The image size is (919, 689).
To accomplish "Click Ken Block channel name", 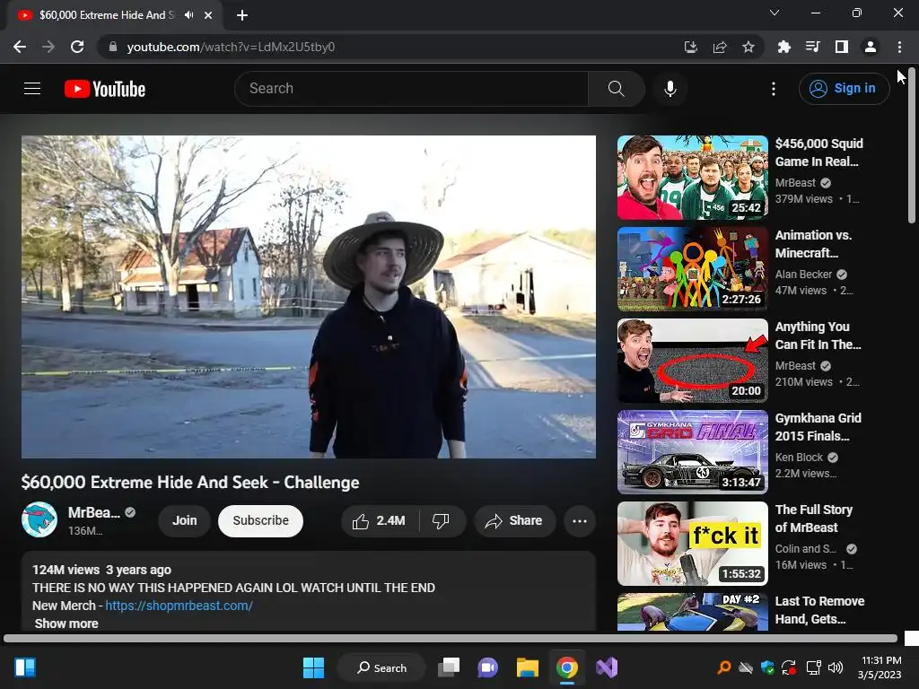I will coord(799,457).
